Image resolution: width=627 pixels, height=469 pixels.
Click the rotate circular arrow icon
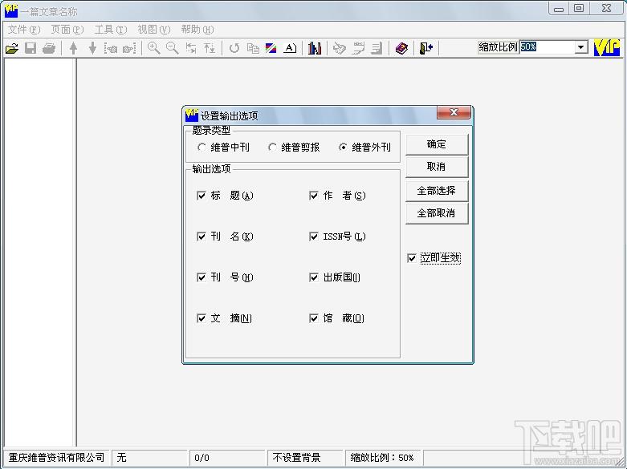point(234,48)
